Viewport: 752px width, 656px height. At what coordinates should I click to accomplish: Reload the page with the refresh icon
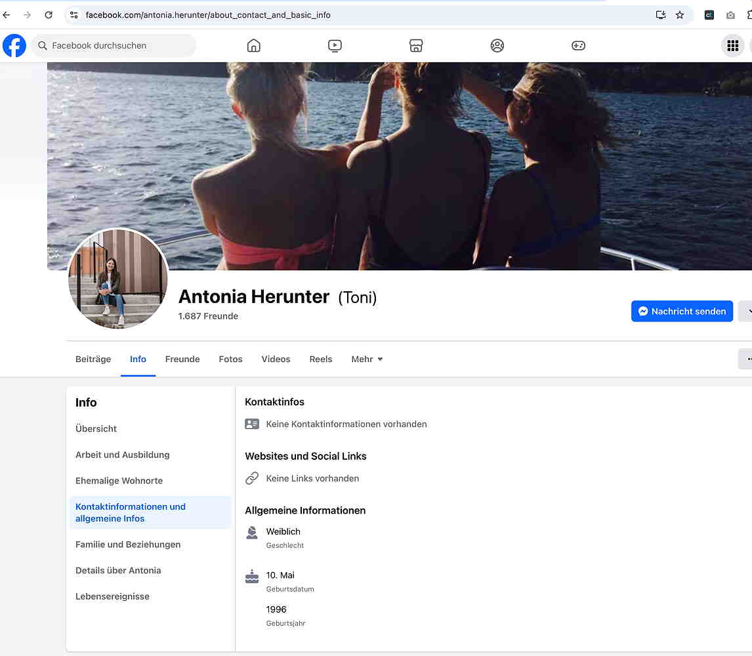point(49,15)
